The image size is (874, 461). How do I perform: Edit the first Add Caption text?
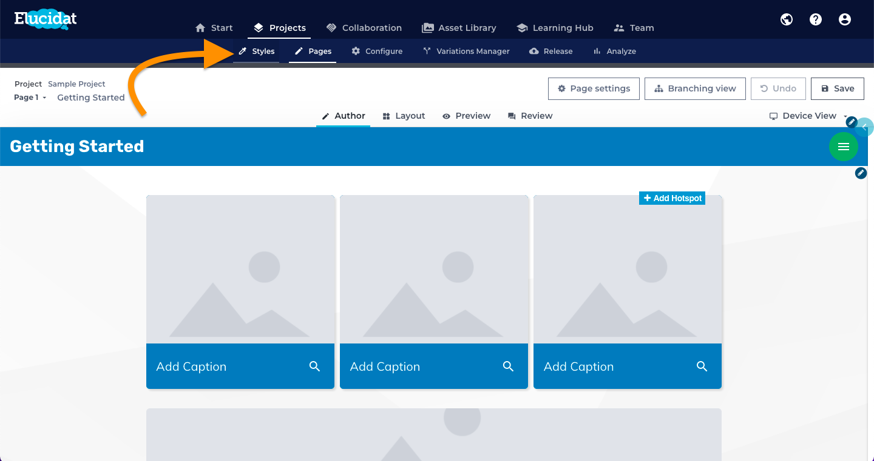191,366
